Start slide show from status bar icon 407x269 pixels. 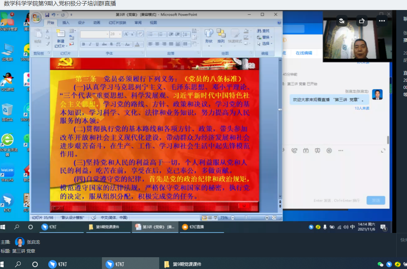pos(215,218)
